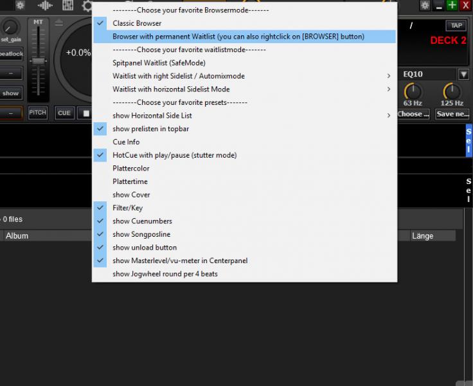Toggle show Masterlevel/vu-meter in Centerpanel
This screenshot has width=473, height=386.
pos(244,261)
